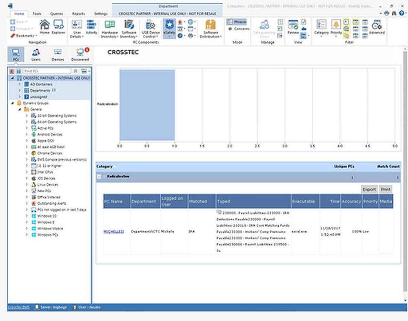Image resolution: width=408 pixels, height=321 pixels.
Task: Enable Phrases mode
Action: (237, 22)
